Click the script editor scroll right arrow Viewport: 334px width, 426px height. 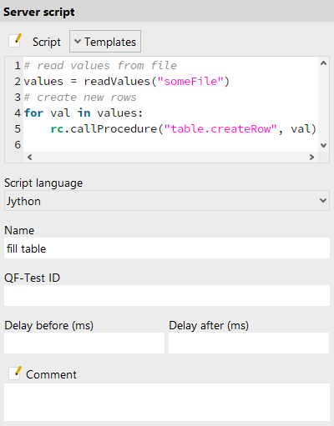click(311, 158)
